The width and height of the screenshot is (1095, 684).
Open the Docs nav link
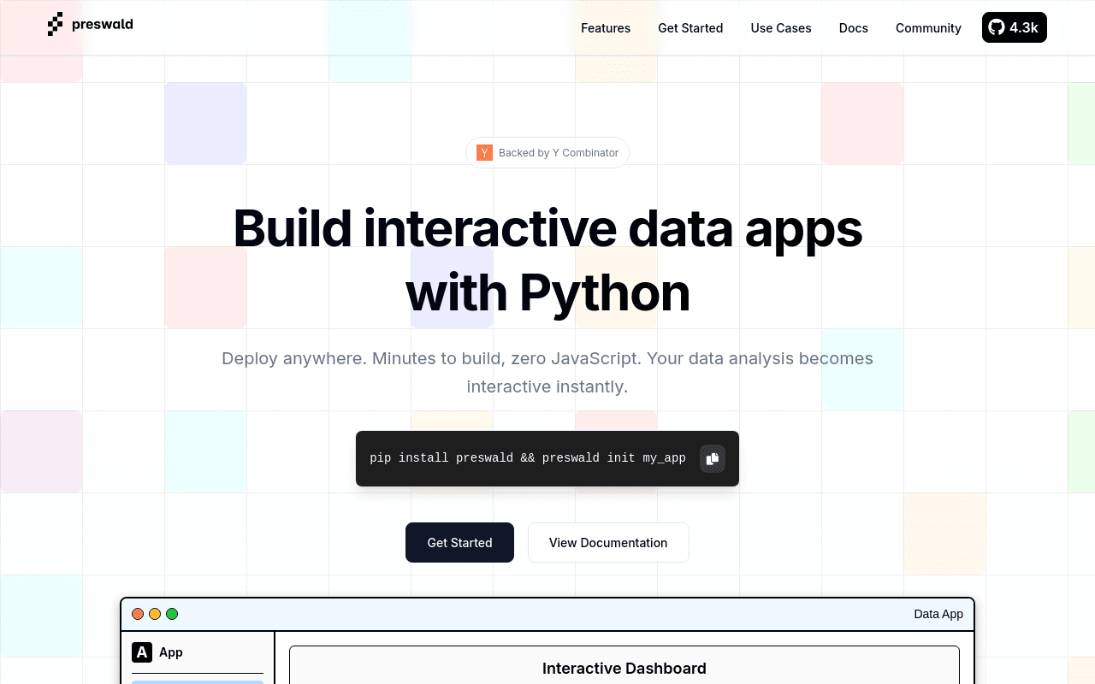pos(854,28)
